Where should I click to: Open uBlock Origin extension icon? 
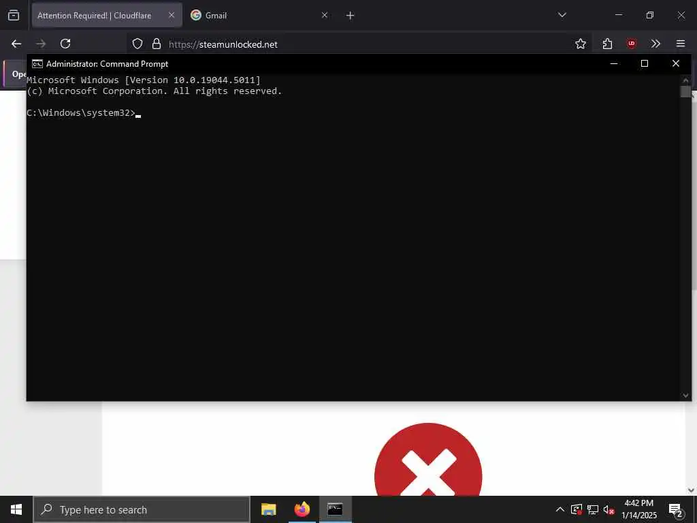pyautogui.click(x=632, y=44)
